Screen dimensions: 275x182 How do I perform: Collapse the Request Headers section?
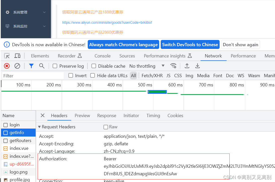click(x=39, y=127)
